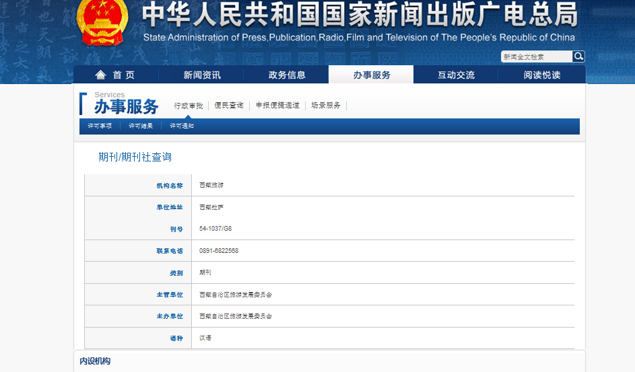Viewport: 635px width, 372px height.
Task: Click the search magnifier icon
Action: (578, 57)
